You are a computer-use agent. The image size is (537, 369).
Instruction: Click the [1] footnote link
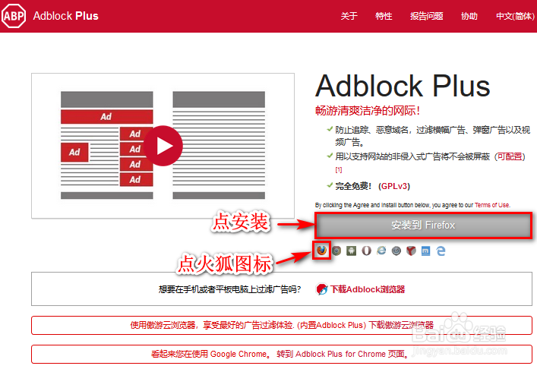tap(338, 170)
